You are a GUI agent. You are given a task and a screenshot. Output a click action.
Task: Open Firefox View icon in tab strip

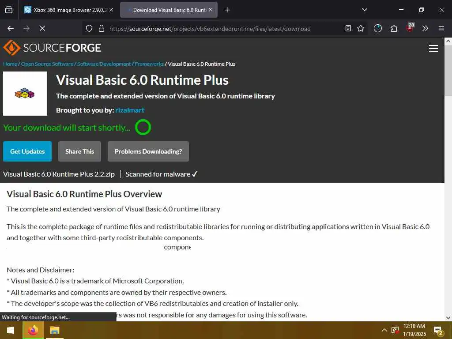(9, 10)
